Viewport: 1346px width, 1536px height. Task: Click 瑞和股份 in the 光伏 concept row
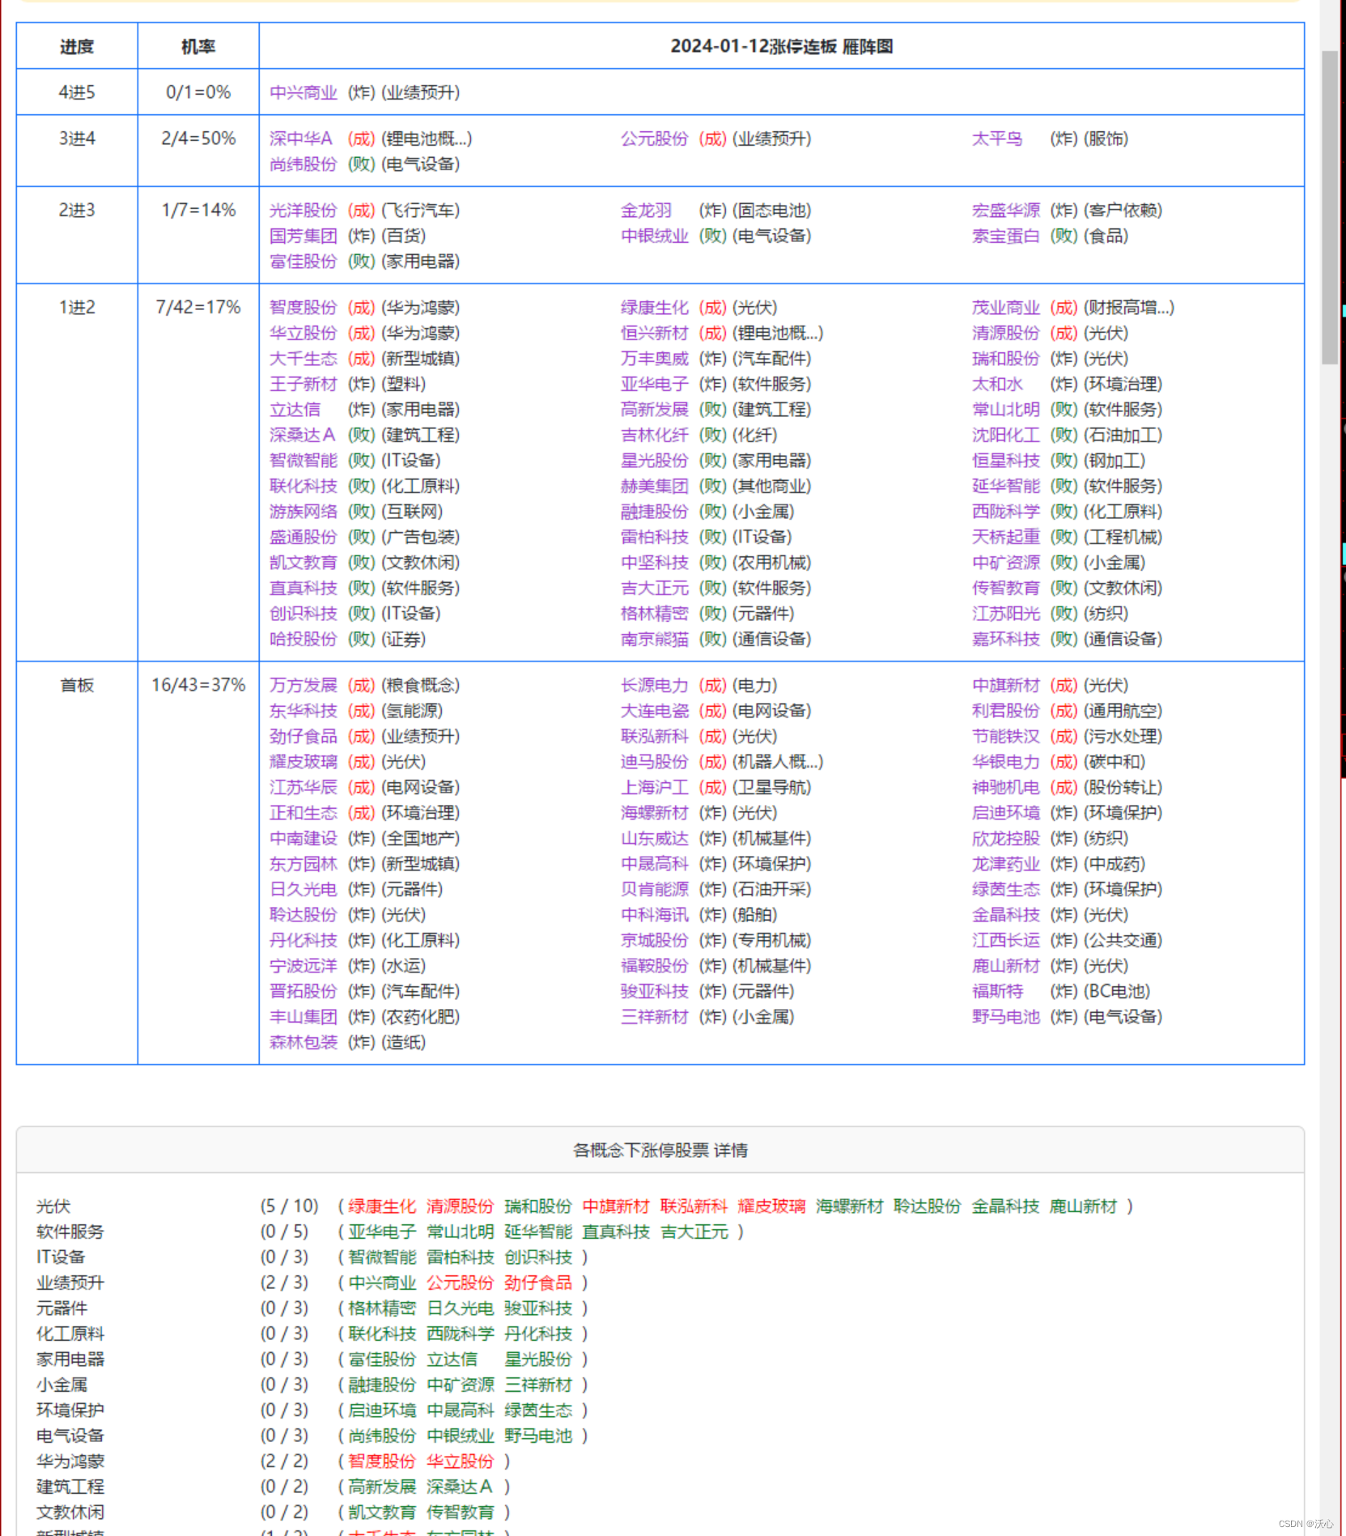pos(538,1206)
